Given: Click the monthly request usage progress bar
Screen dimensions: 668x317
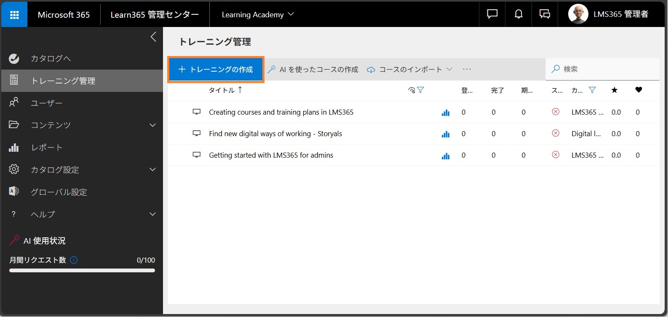Looking at the screenshot, I should [x=82, y=271].
